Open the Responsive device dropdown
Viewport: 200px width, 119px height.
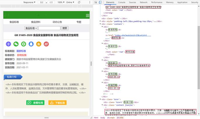(x=29, y=2)
